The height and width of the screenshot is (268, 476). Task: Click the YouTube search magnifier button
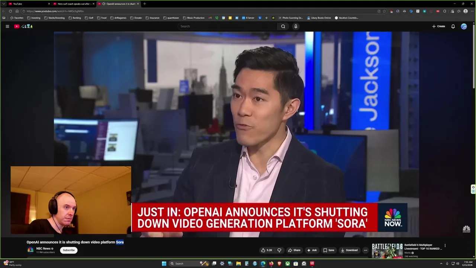(x=283, y=26)
